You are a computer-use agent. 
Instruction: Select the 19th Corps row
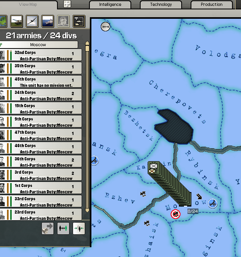tap(41, 108)
